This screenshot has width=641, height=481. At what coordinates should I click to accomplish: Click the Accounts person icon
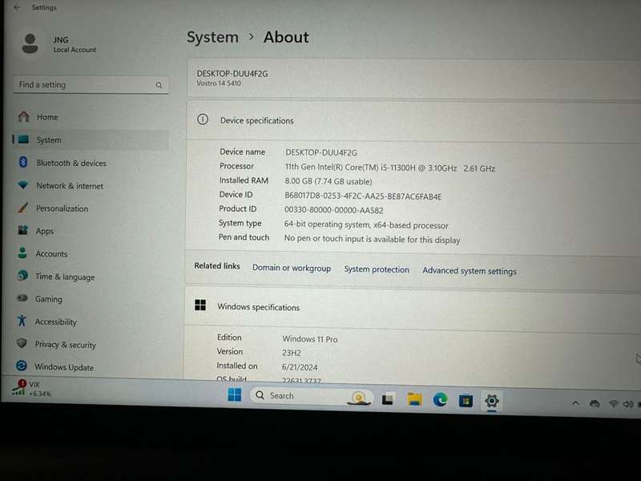22,253
